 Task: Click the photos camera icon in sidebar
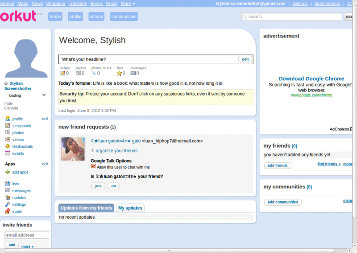tap(8, 133)
